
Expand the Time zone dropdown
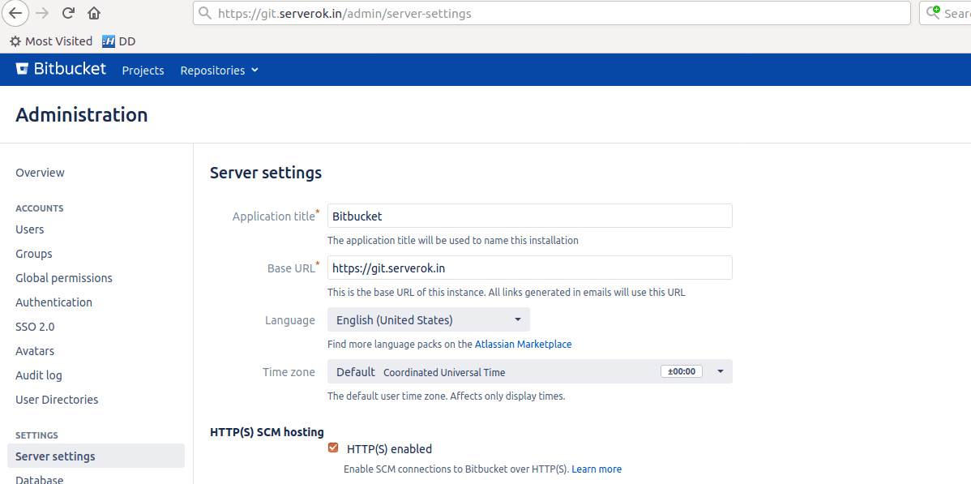tap(719, 371)
